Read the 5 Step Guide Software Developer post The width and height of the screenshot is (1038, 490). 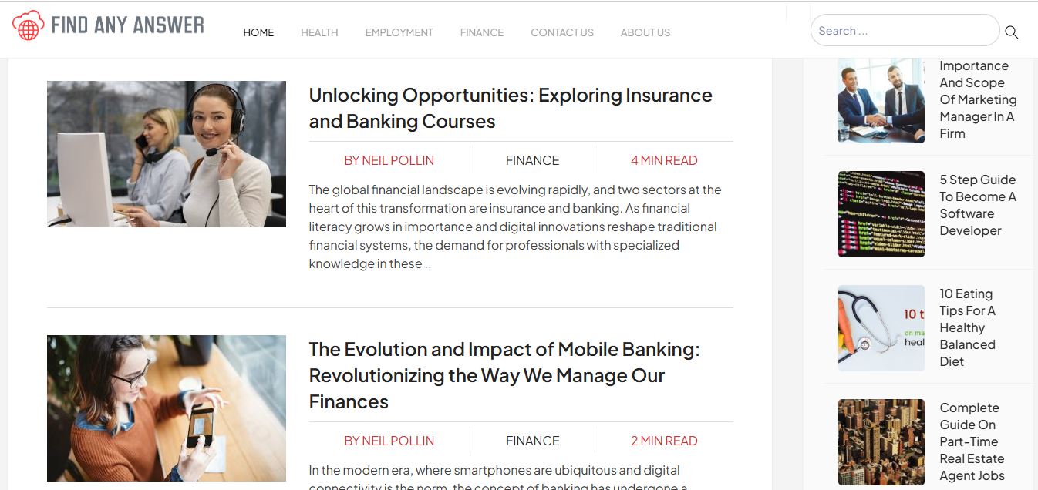[977, 205]
